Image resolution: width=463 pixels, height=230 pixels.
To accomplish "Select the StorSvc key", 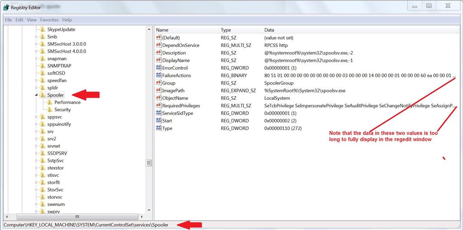I will 55,190.
